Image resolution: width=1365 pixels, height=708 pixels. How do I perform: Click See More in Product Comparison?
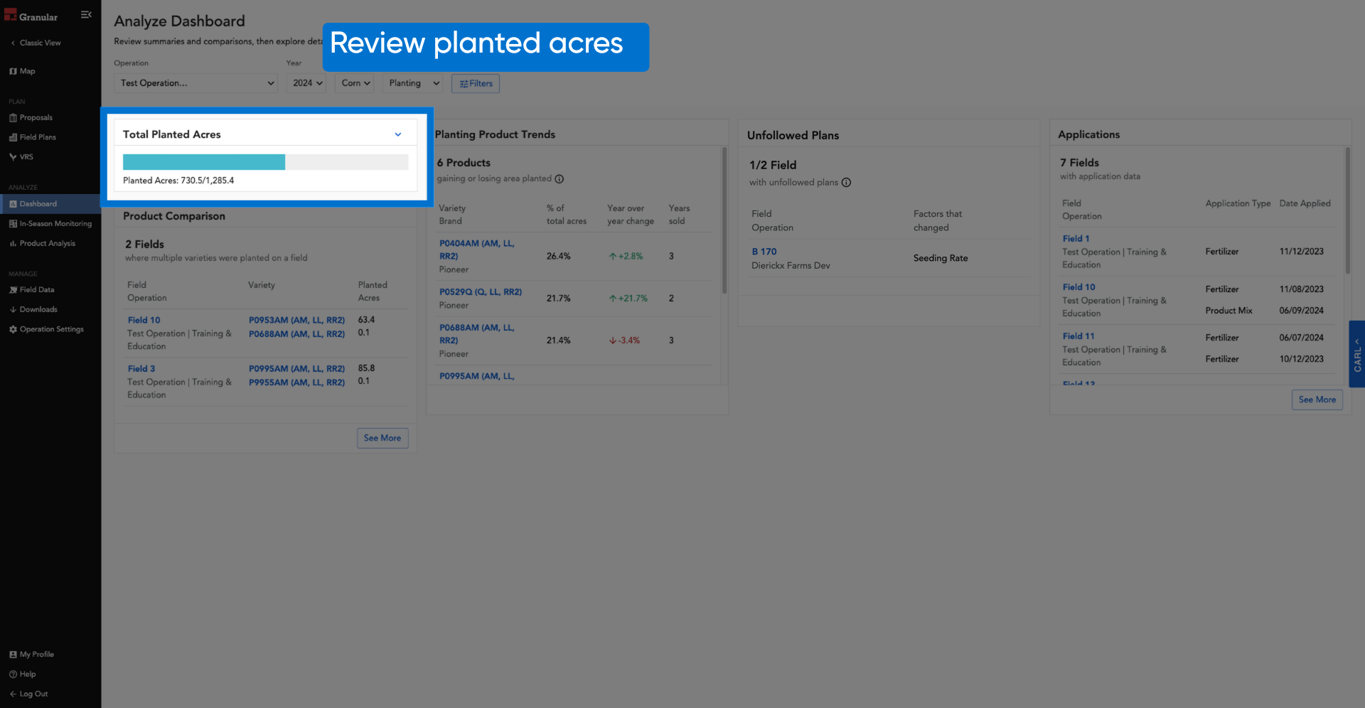point(382,438)
